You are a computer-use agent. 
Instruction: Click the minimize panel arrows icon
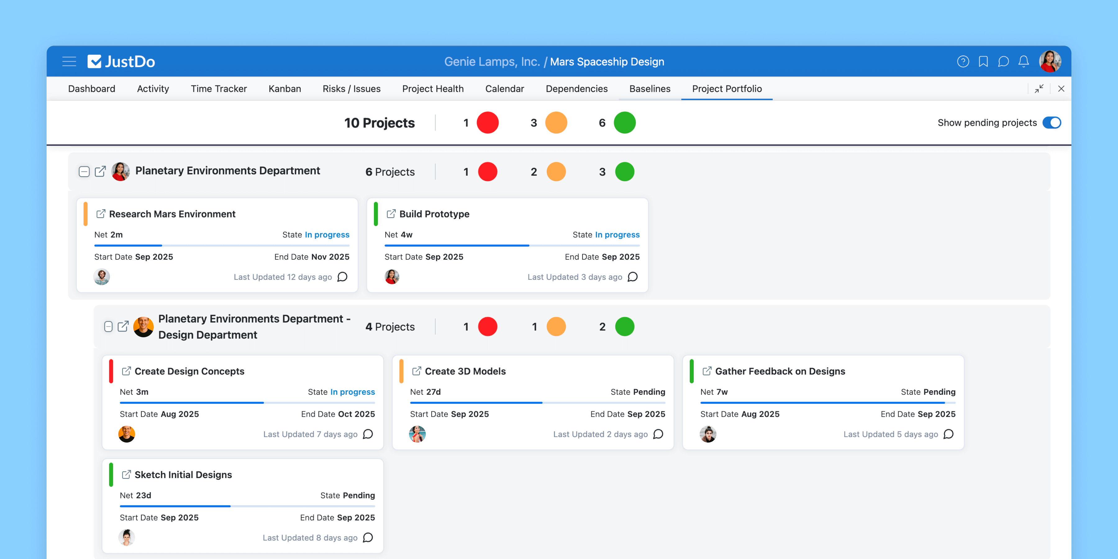click(1038, 89)
